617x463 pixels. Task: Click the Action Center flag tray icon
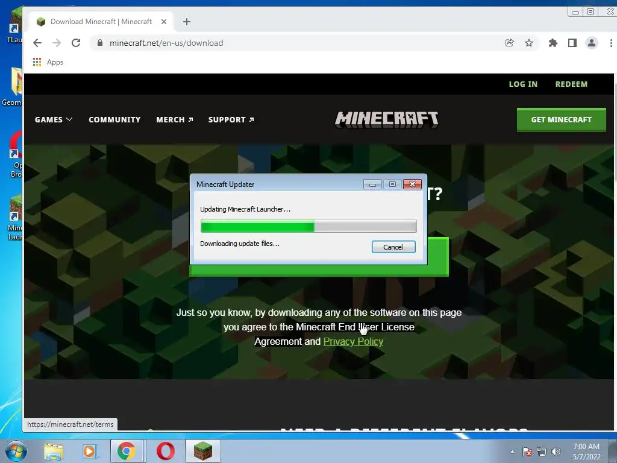point(527,452)
